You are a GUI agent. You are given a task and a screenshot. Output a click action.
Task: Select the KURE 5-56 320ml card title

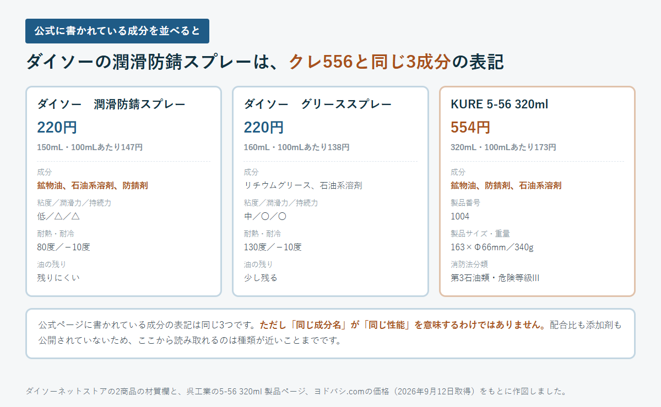(x=499, y=104)
